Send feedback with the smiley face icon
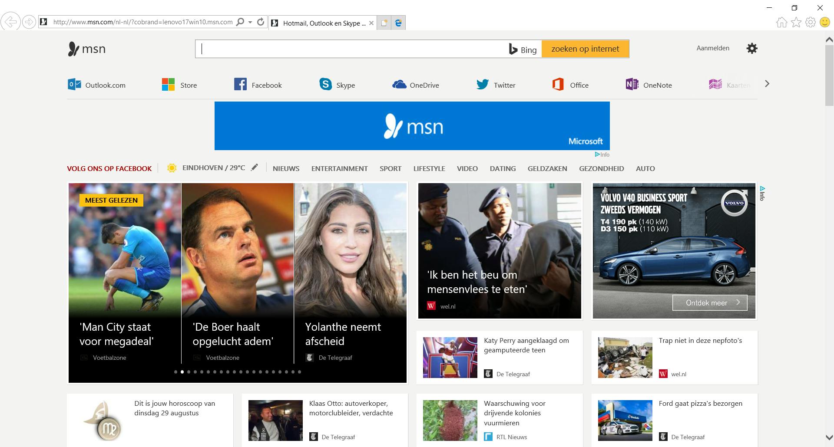The width and height of the screenshot is (834, 447). tap(825, 22)
